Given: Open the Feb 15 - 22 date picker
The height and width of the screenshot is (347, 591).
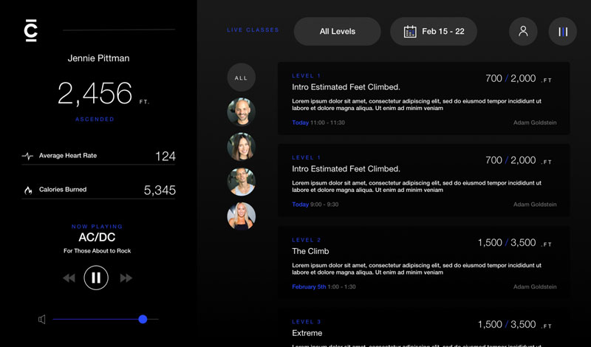Looking at the screenshot, I should tap(434, 32).
